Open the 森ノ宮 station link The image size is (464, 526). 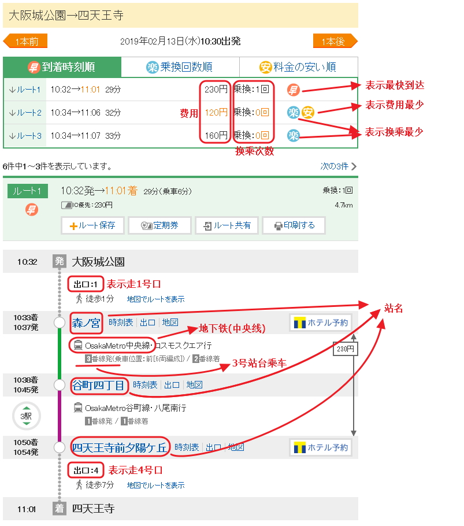tap(86, 322)
